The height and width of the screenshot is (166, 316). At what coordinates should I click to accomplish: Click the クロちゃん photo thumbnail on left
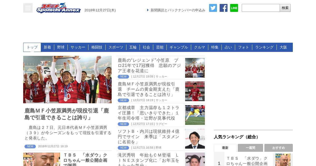(42, 159)
